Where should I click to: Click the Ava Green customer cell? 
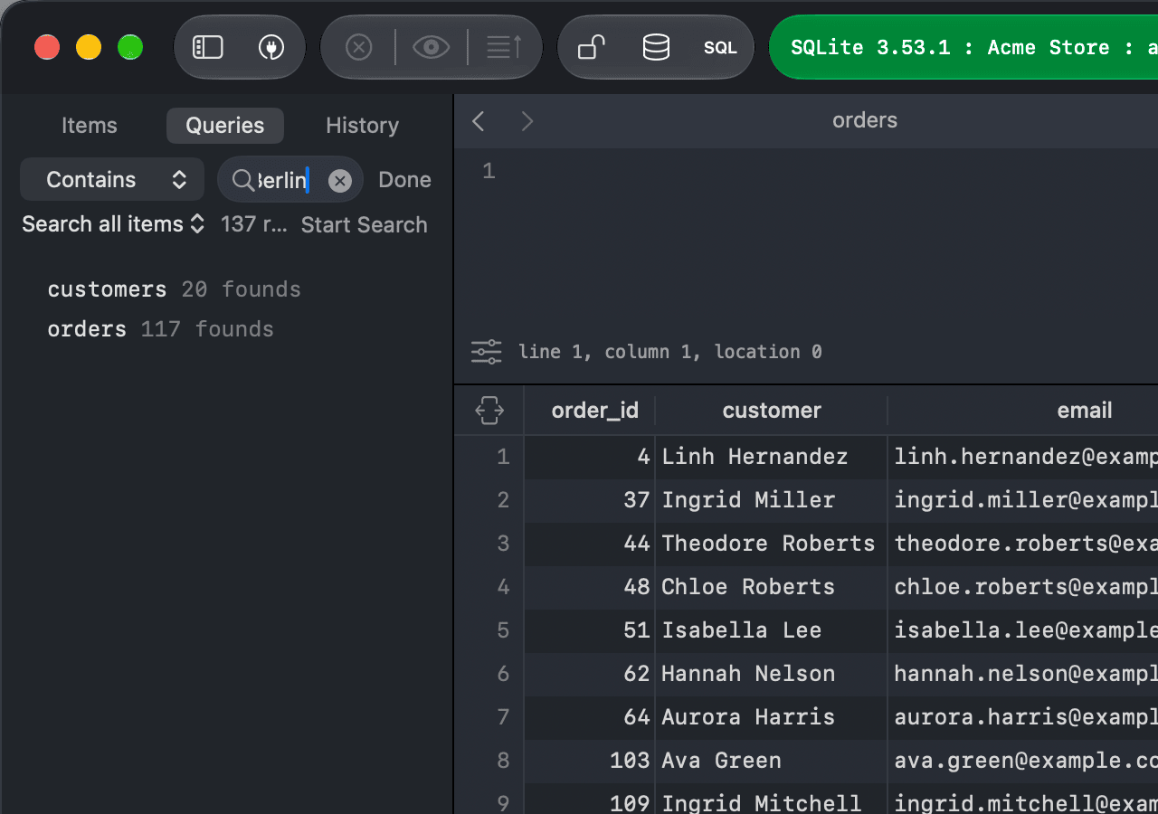pyautogui.click(x=772, y=761)
